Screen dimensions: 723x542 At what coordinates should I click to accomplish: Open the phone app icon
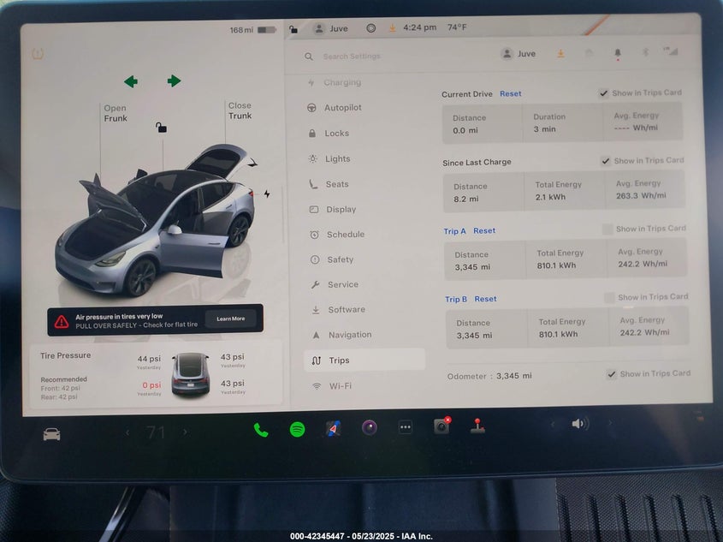tap(261, 430)
